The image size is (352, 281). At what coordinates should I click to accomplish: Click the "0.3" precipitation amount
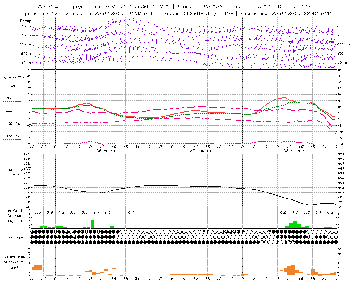[330, 212]
